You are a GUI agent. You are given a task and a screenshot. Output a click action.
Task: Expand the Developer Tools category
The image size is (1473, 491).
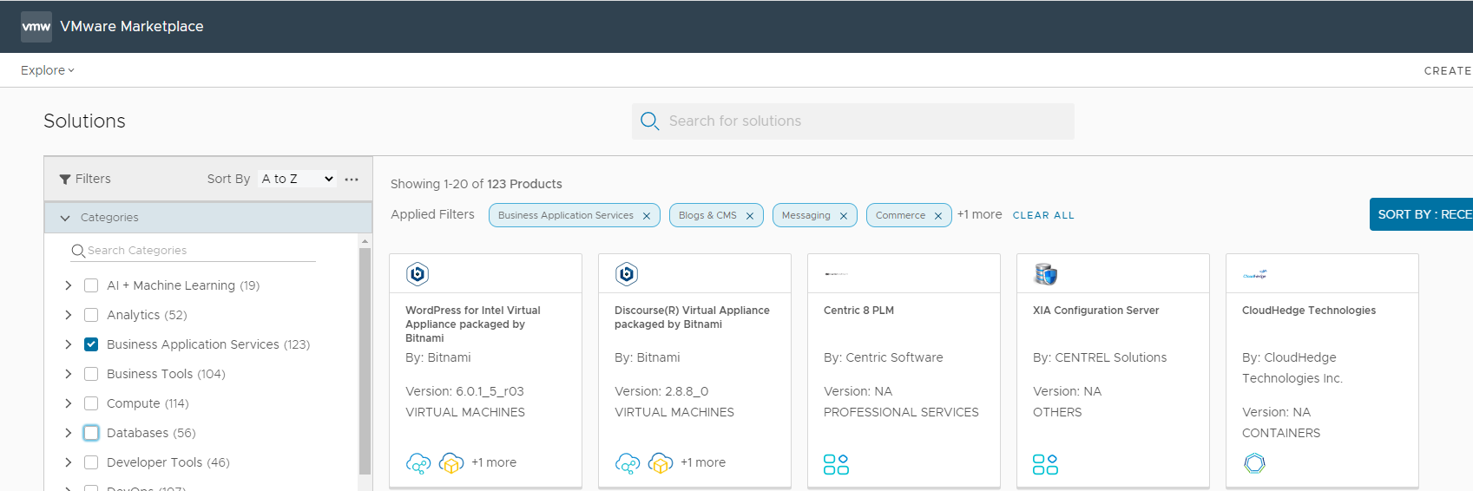[69, 462]
